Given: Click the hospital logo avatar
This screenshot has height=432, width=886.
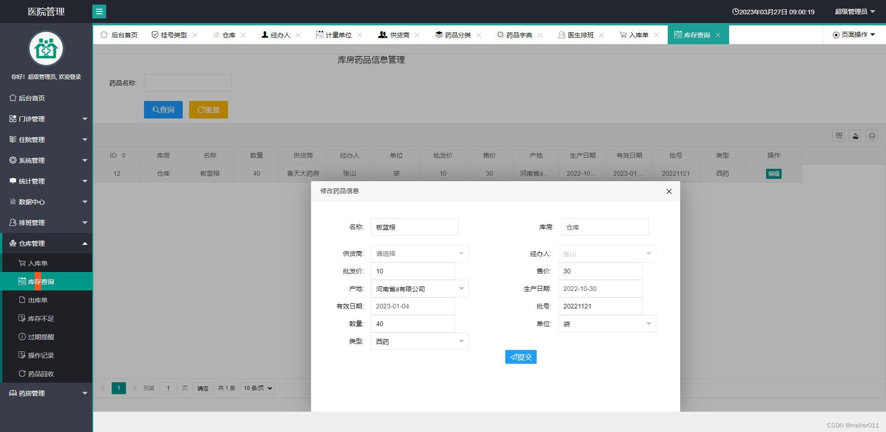Looking at the screenshot, I should [46, 48].
